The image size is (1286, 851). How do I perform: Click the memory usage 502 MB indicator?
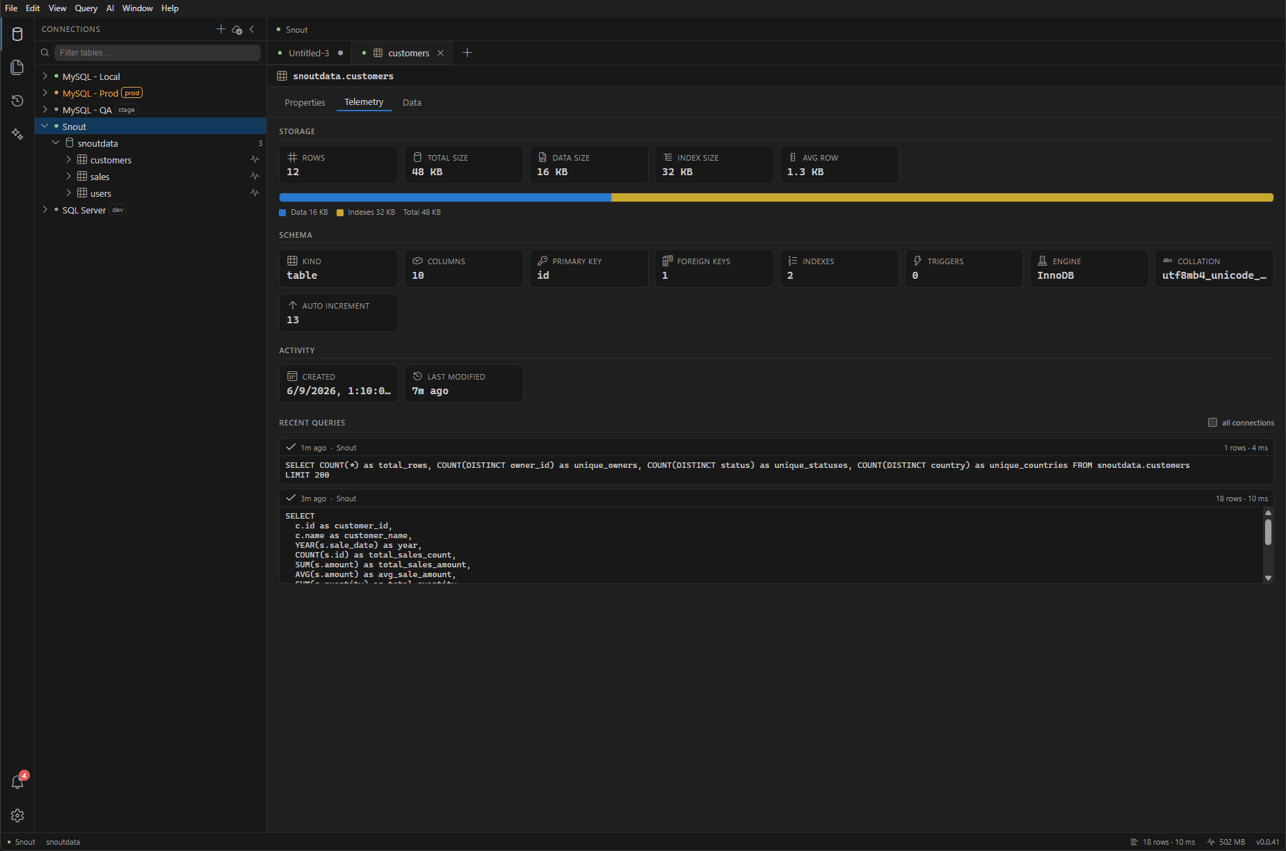click(1225, 842)
